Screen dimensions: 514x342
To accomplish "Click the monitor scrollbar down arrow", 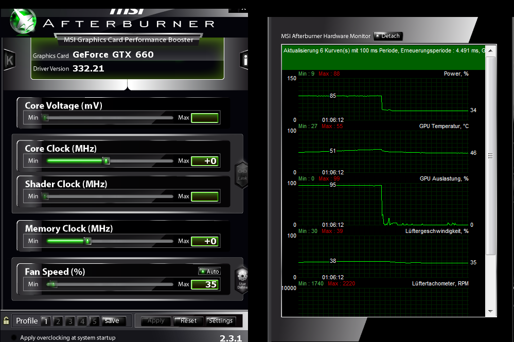I will click(490, 311).
